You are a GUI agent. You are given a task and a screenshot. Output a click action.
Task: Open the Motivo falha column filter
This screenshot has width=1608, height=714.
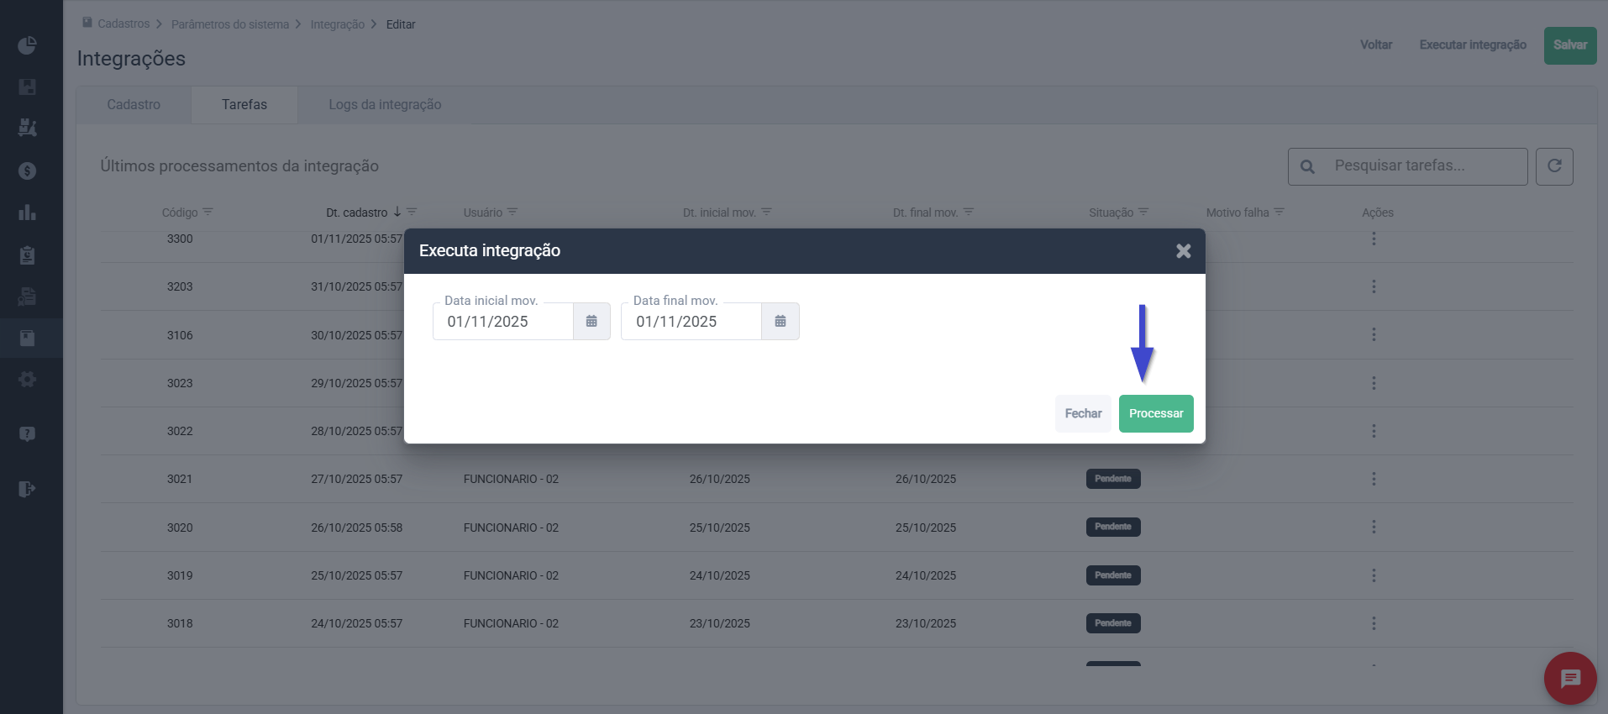pyautogui.click(x=1279, y=212)
